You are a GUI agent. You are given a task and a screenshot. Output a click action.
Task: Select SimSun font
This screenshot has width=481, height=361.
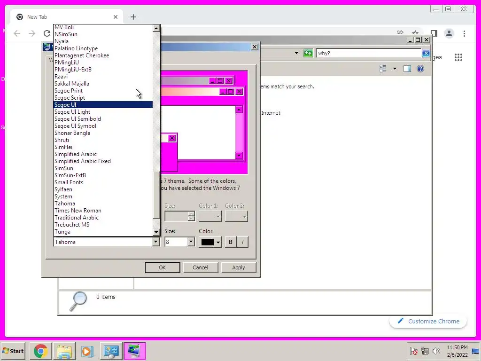point(103,168)
